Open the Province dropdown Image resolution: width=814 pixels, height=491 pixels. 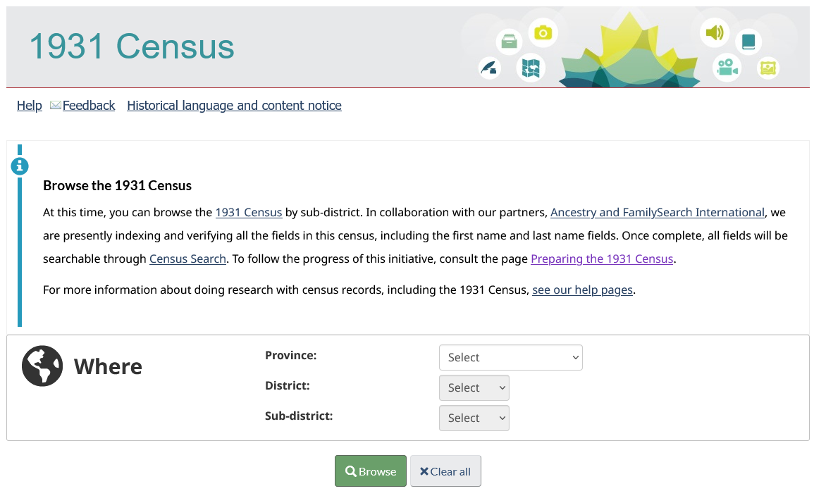point(510,357)
